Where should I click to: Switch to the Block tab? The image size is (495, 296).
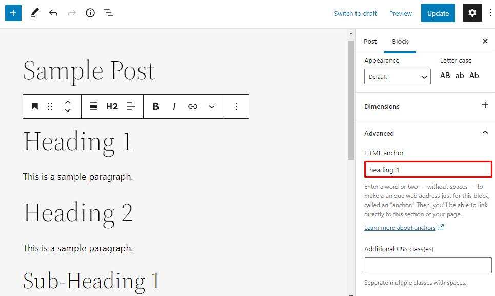coord(400,42)
